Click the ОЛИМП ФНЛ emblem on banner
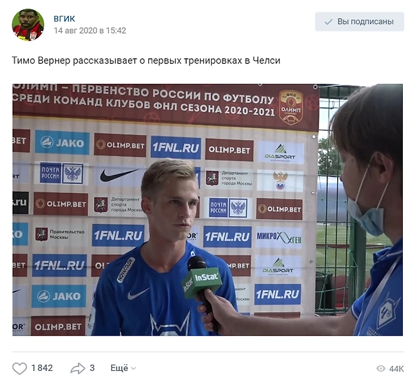413x380 pixels. tap(291, 108)
